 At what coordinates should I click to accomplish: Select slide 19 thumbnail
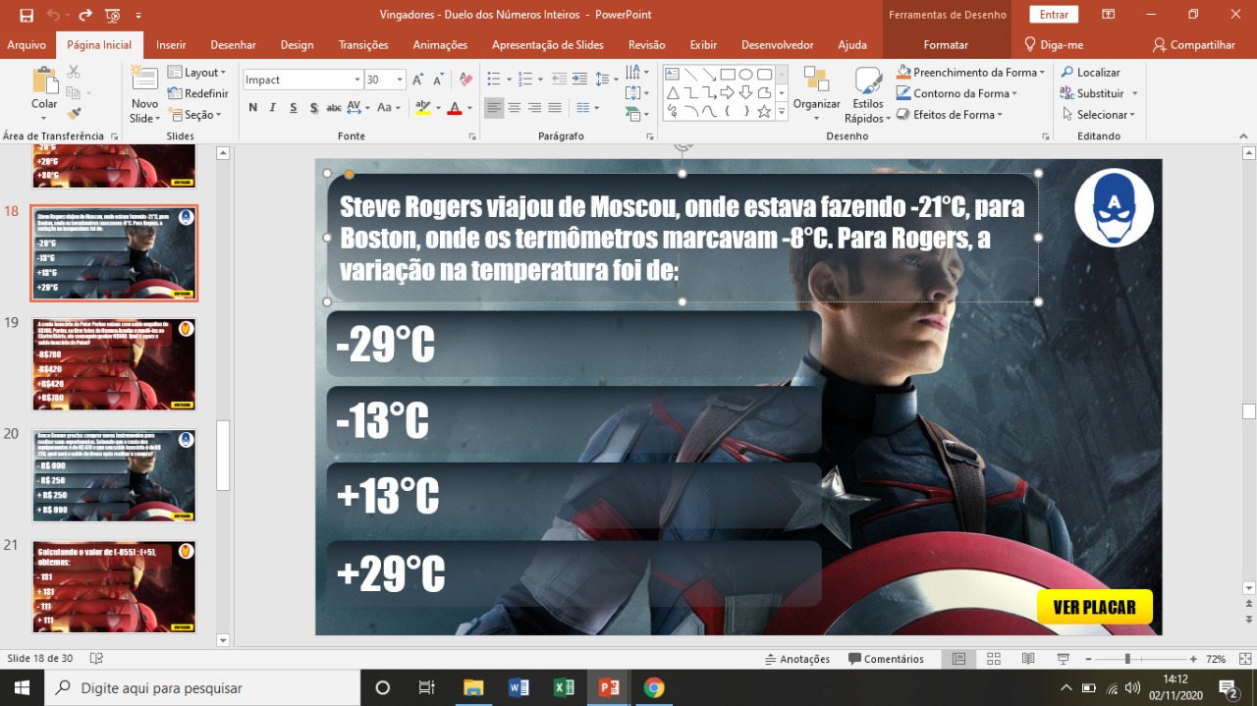tap(114, 364)
